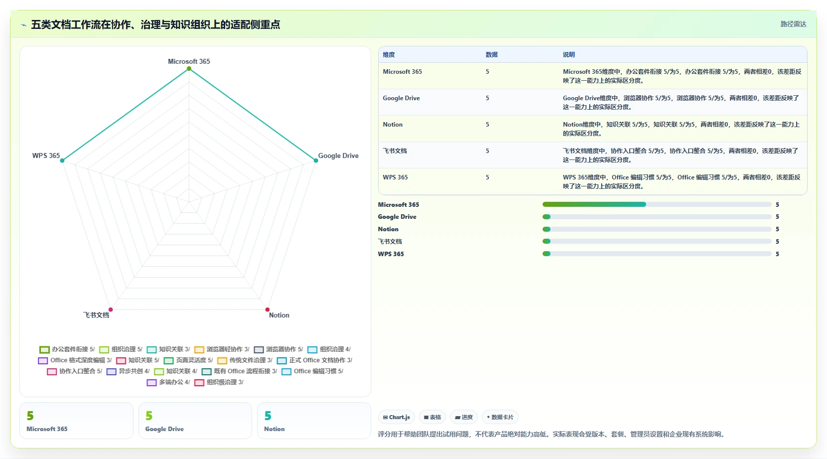This screenshot has width=827, height=459.
Task: Click the 数据卡片 tag chip
Action: coord(500,417)
